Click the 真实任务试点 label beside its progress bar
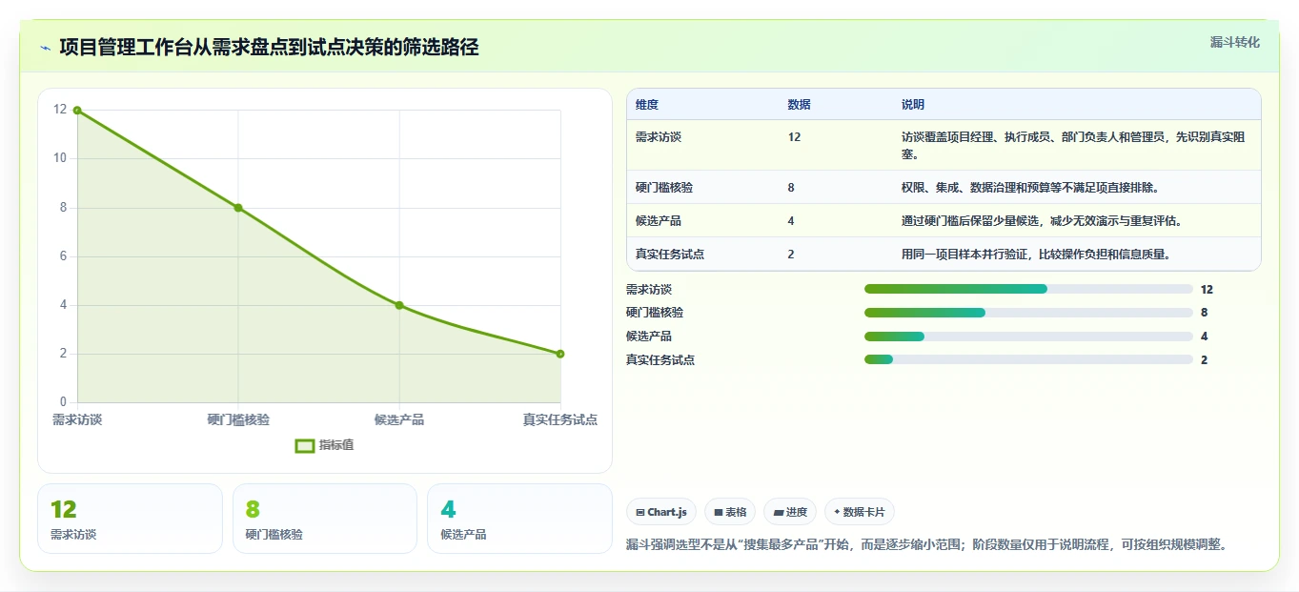This screenshot has width=1299, height=592. (x=660, y=360)
